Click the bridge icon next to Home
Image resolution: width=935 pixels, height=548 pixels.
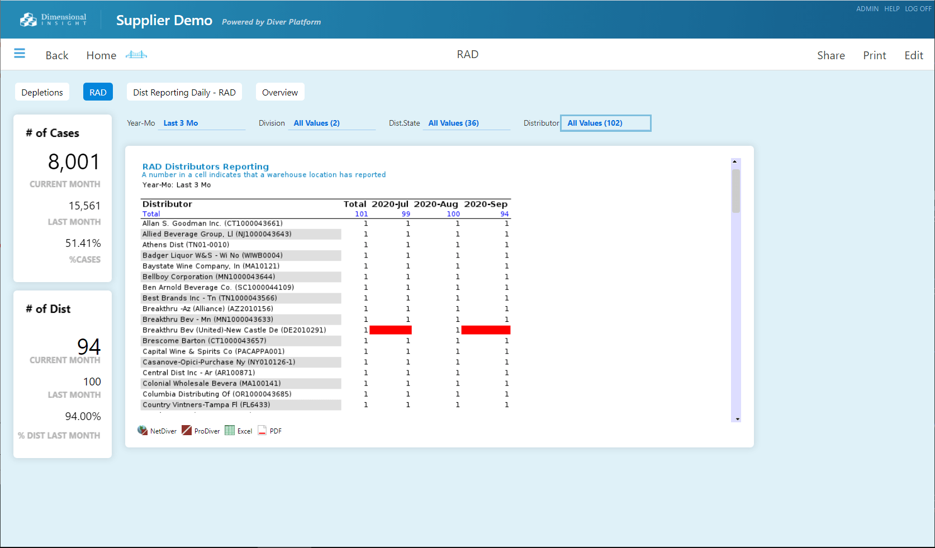(136, 55)
